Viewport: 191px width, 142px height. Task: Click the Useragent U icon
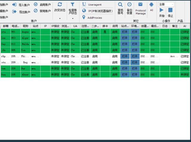[84, 4]
